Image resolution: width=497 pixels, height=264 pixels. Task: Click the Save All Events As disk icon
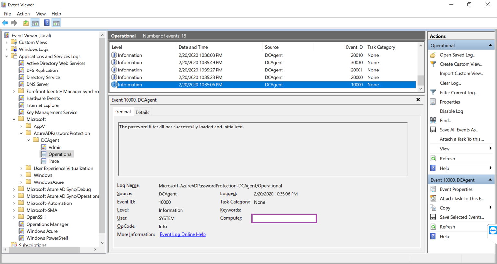[x=433, y=130]
